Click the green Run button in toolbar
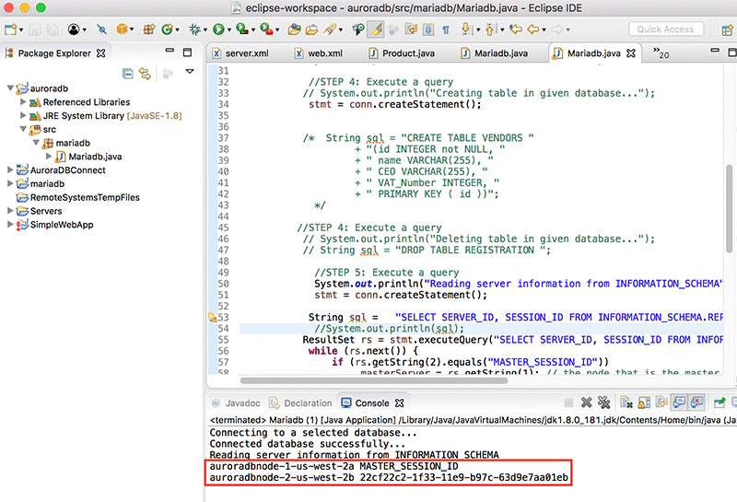737x502 pixels. 220,29
